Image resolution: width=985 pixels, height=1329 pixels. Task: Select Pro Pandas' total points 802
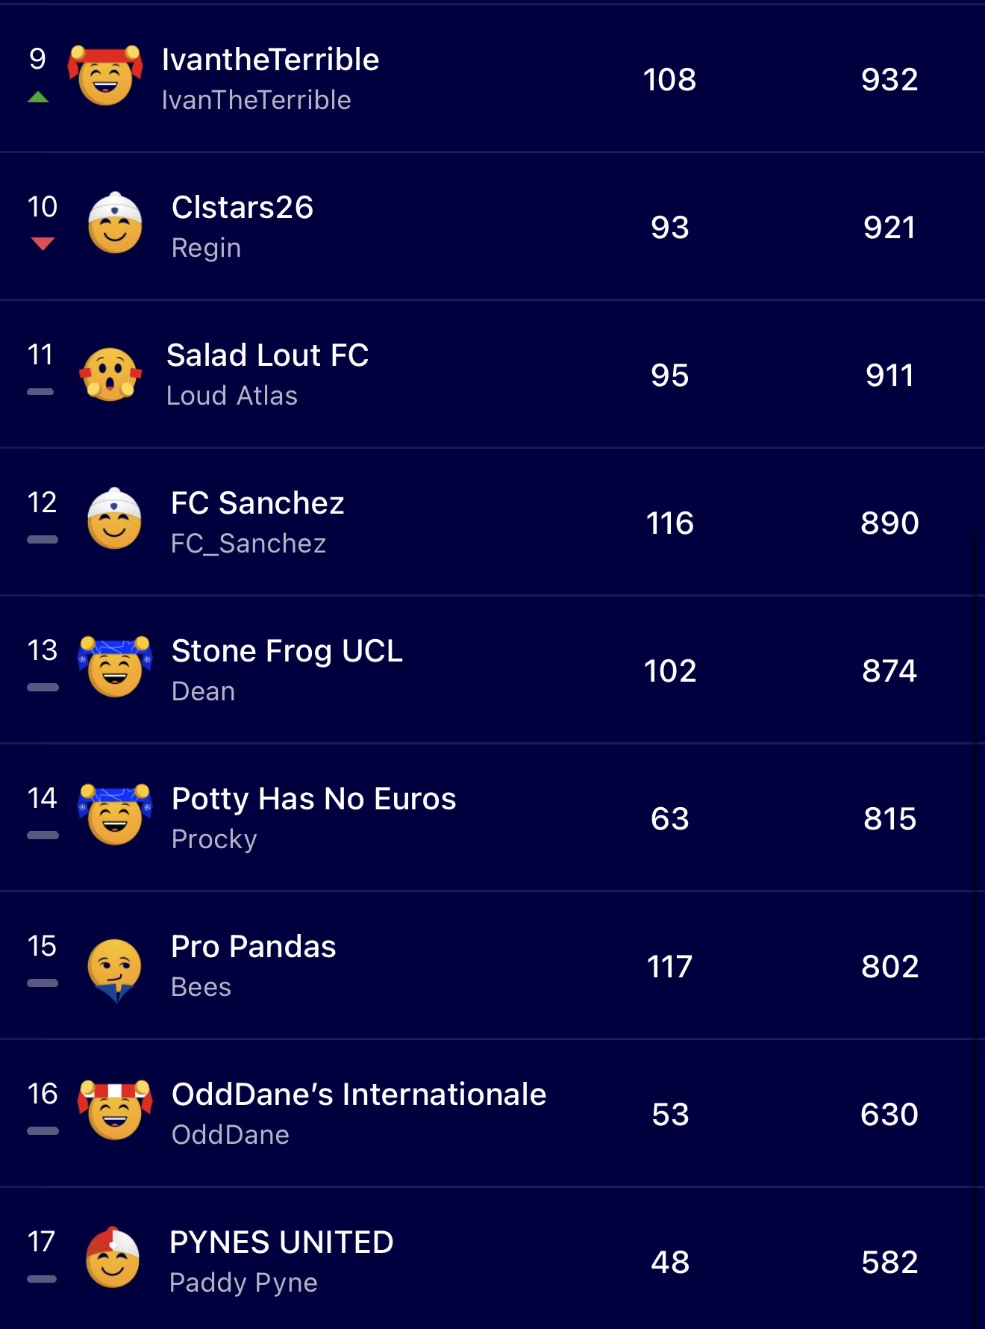(x=889, y=966)
